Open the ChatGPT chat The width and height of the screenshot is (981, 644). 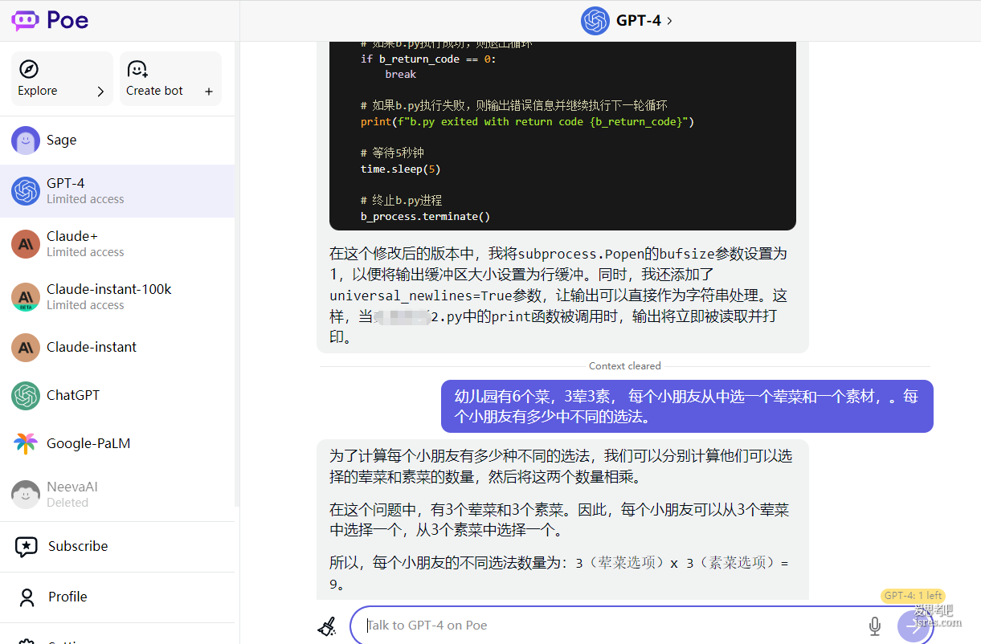click(x=117, y=395)
